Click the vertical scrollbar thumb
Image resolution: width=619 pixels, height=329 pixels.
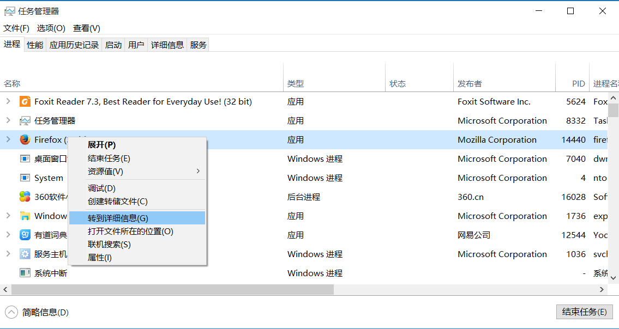click(614, 110)
